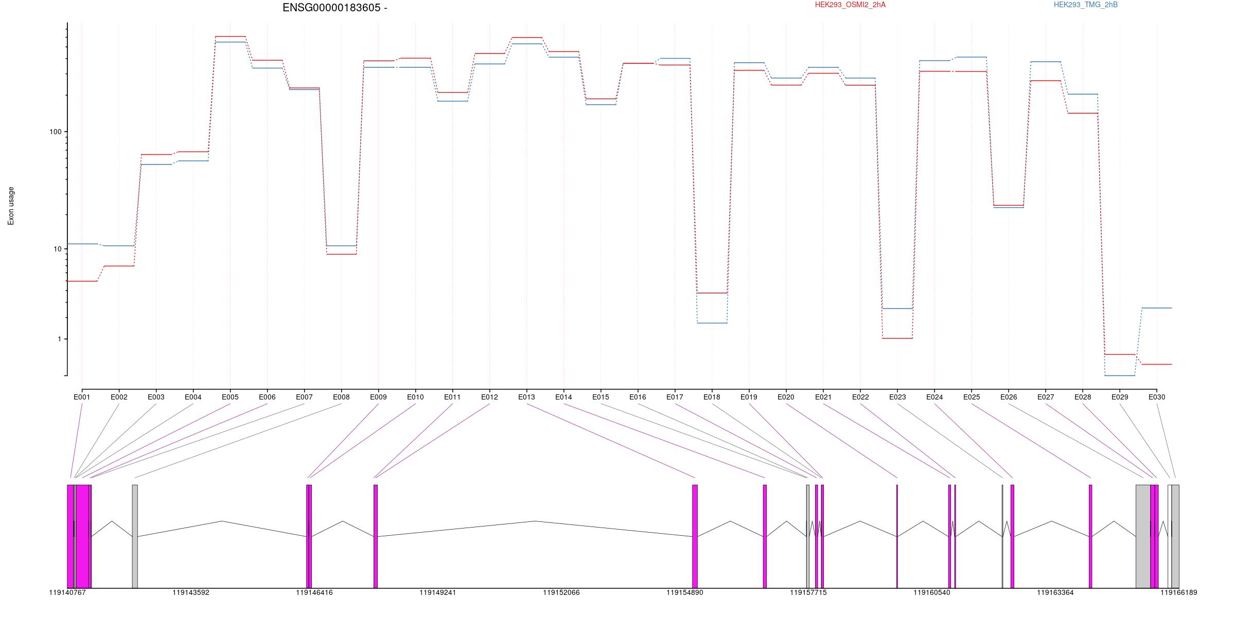Screen dimensions: 1235x617
Task: Click genomic coordinate 119143592
Action: point(191,592)
